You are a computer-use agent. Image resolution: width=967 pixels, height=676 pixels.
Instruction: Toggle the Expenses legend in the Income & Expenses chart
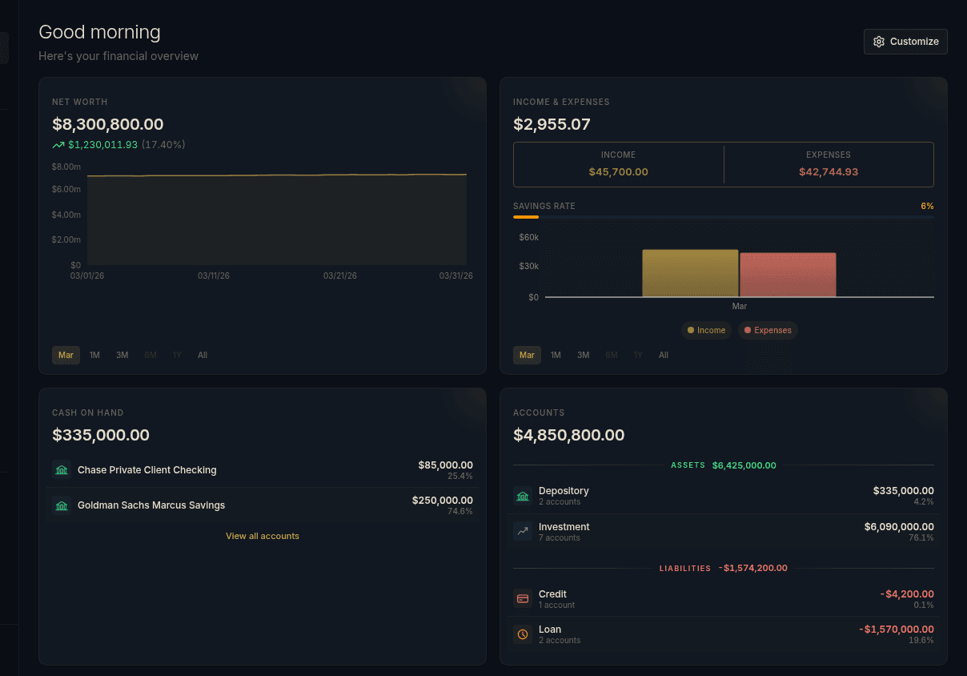[768, 330]
